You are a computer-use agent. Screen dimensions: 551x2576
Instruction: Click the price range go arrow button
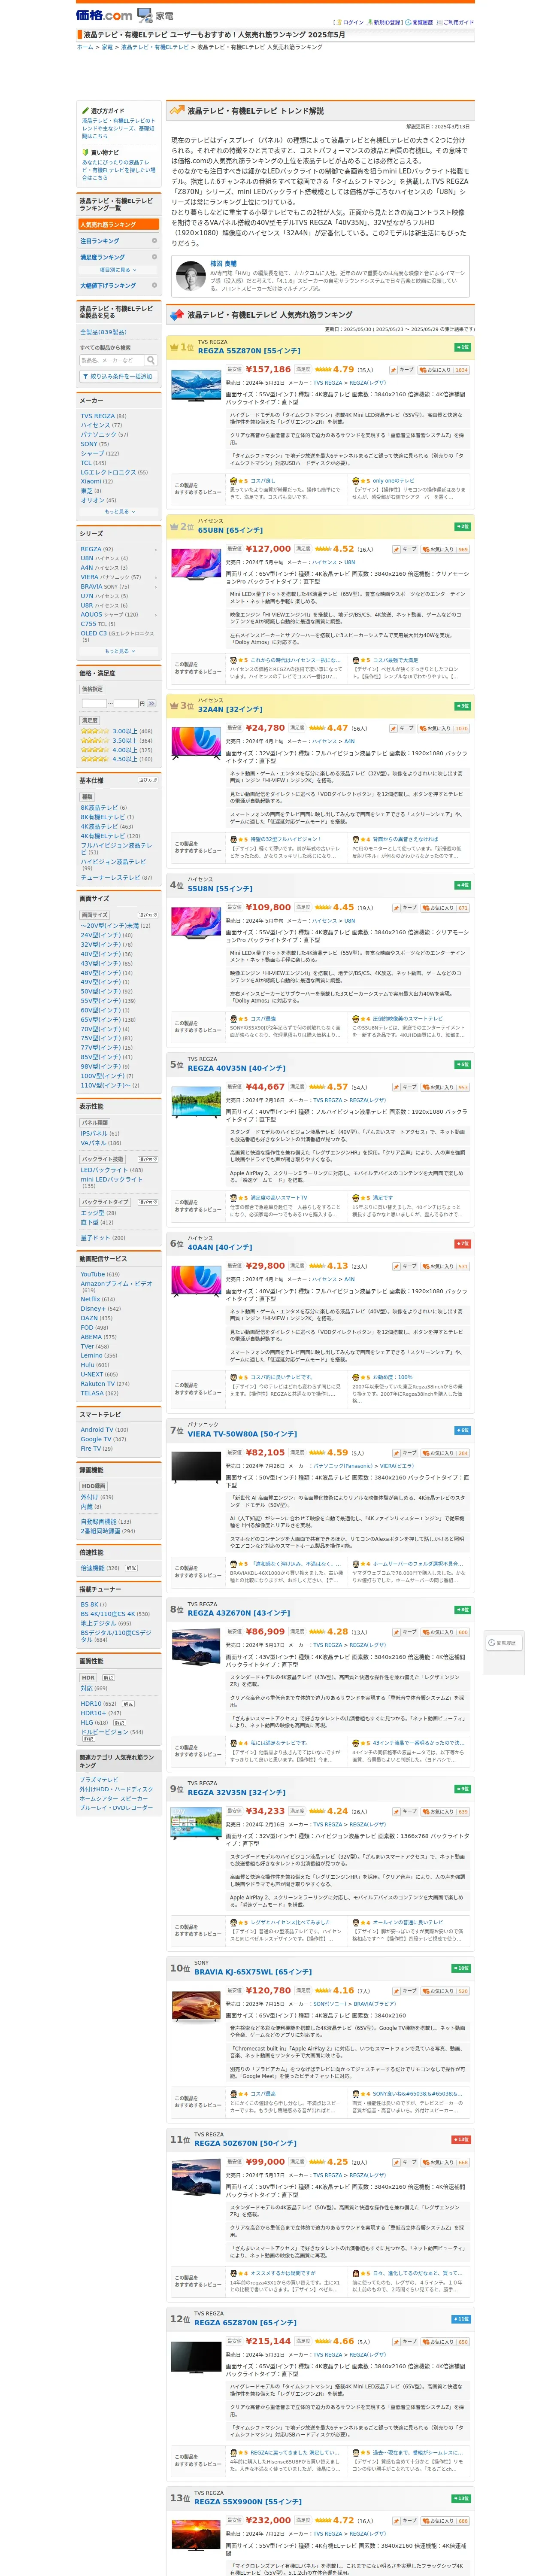coord(152,703)
